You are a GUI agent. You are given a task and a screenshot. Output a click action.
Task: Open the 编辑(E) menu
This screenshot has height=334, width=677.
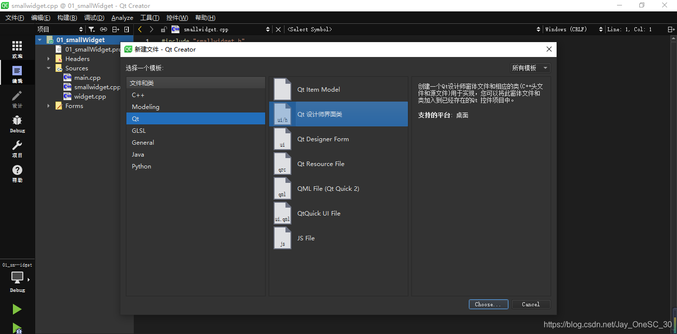coord(41,17)
